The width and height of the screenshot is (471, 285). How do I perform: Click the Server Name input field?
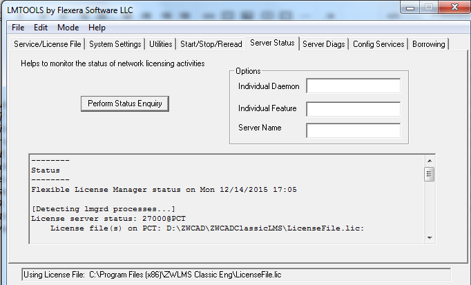pos(353,130)
